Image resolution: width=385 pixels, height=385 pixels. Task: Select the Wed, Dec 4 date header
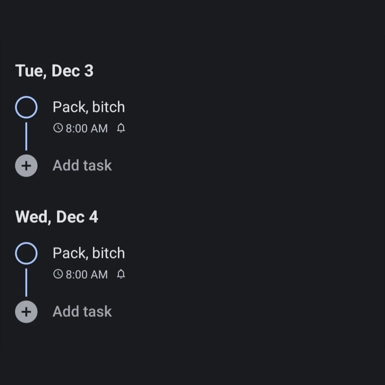pyautogui.click(x=57, y=217)
